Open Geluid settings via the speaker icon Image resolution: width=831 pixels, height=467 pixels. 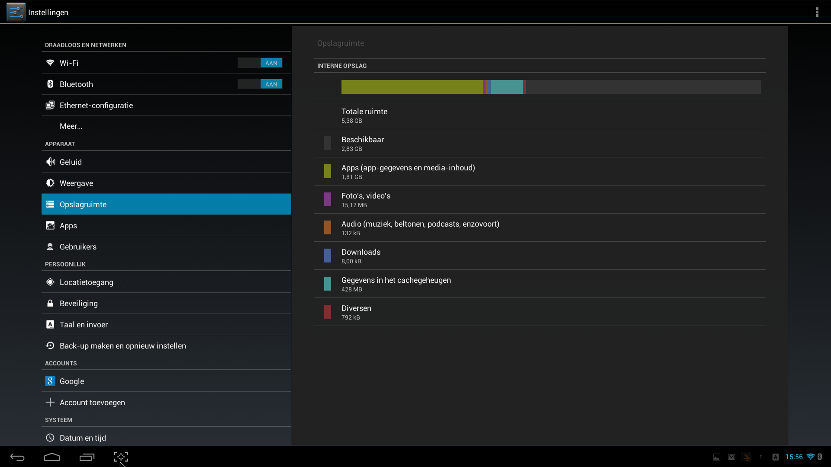50,162
